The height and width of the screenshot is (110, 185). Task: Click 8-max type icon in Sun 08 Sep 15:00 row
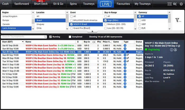tap(125, 49)
